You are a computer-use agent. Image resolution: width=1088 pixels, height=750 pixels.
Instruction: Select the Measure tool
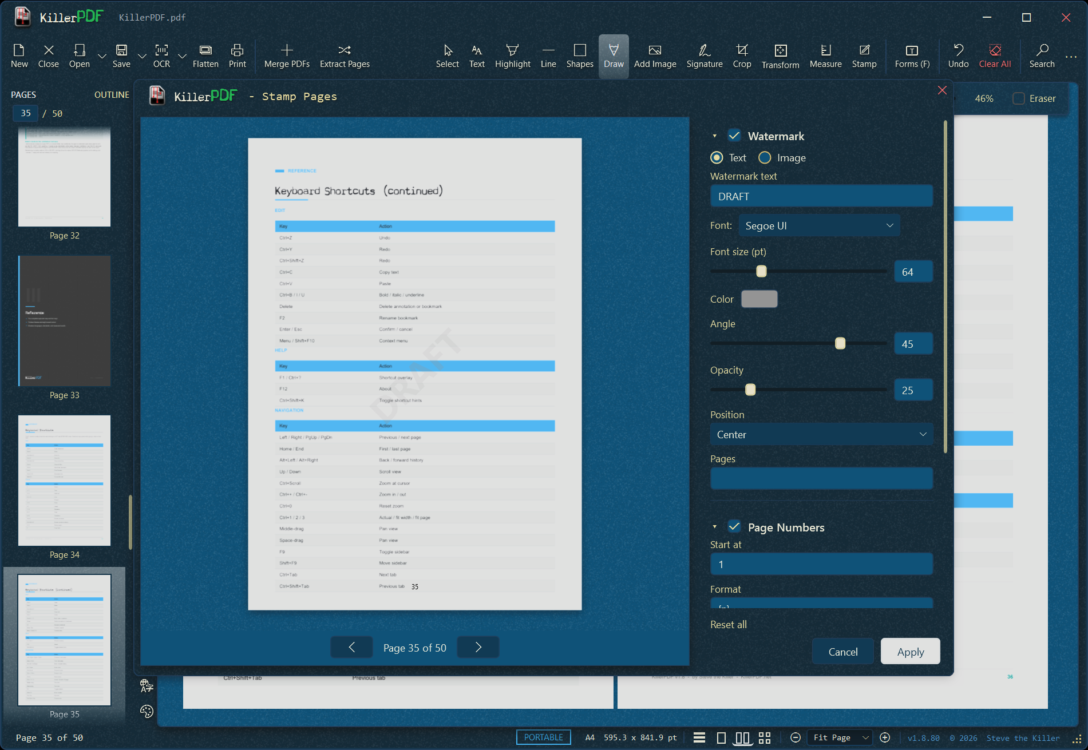click(825, 56)
